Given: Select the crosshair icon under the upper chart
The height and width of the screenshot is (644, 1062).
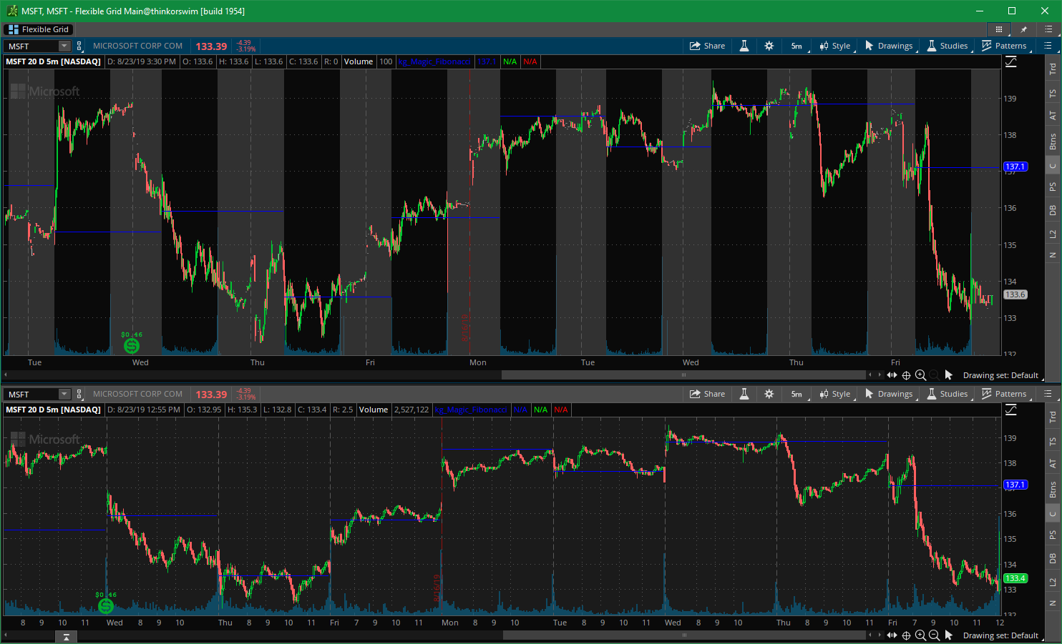Looking at the screenshot, I should (906, 375).
